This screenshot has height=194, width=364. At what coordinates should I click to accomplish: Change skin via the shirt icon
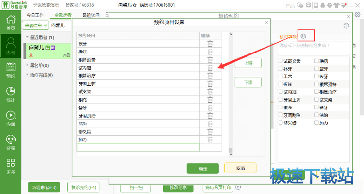point(336,5)
